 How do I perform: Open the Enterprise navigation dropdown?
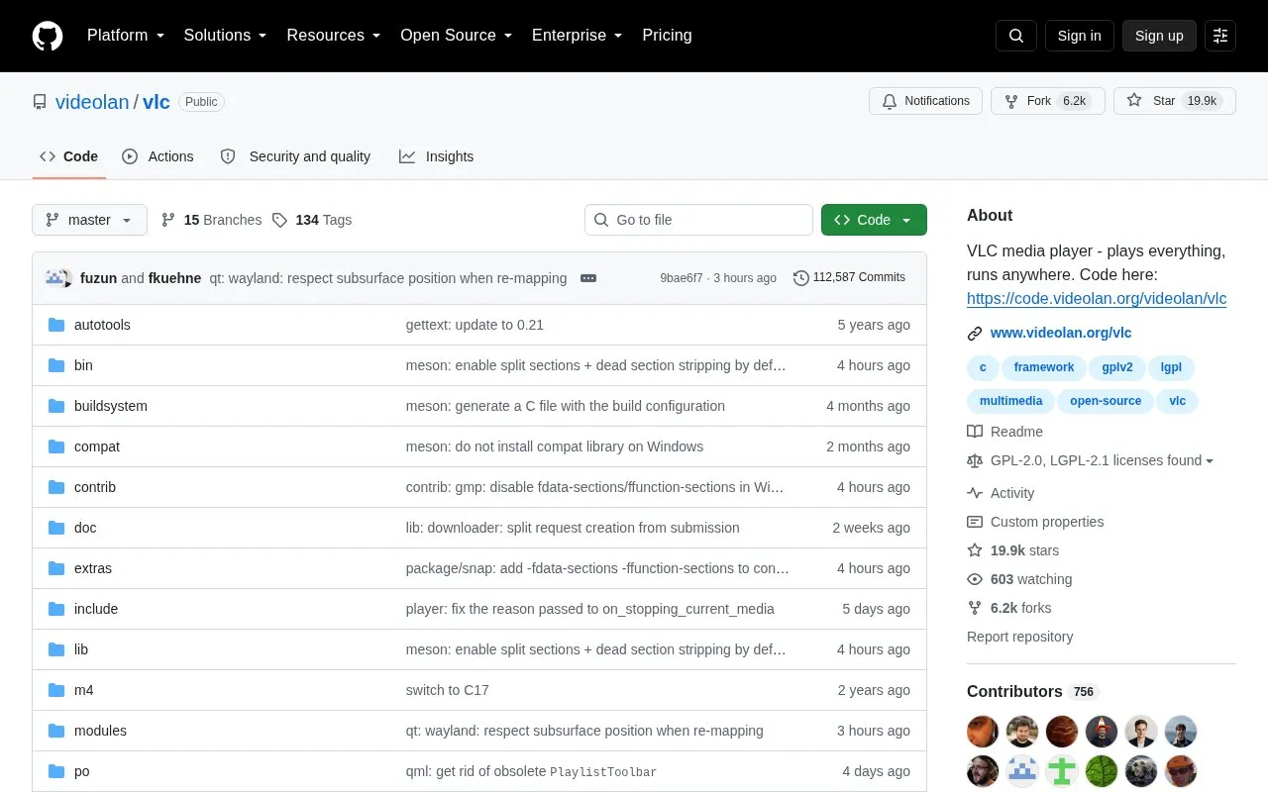point(578,36)
